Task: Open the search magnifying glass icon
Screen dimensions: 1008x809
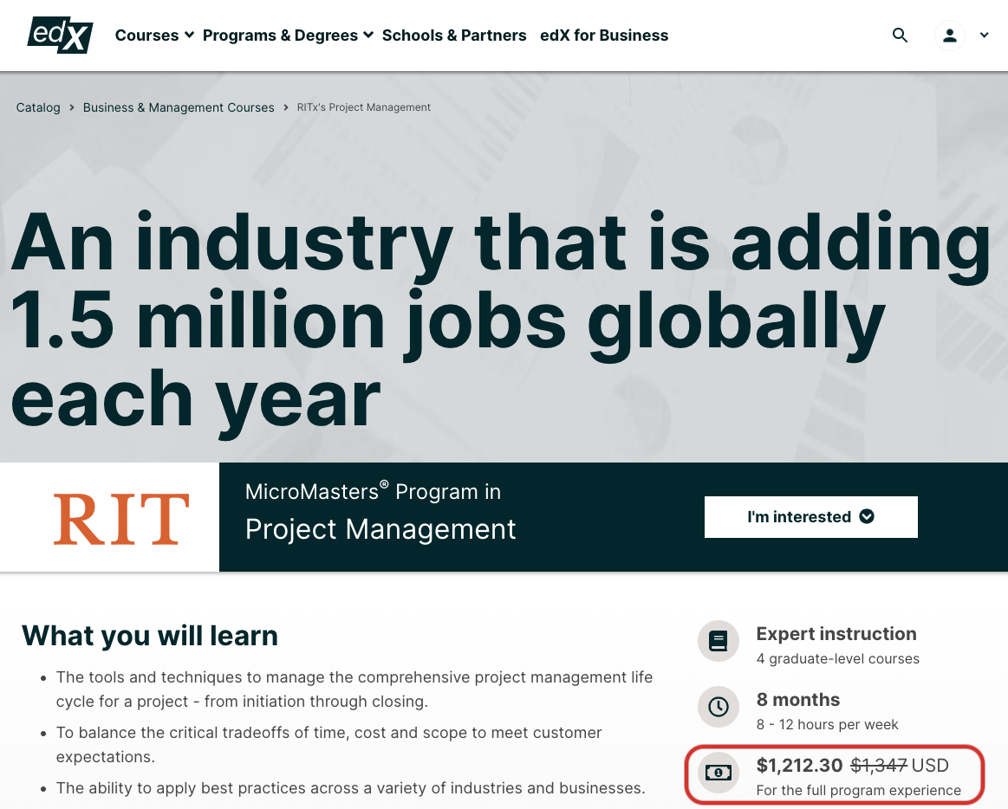Action: (x=900, y=35)
